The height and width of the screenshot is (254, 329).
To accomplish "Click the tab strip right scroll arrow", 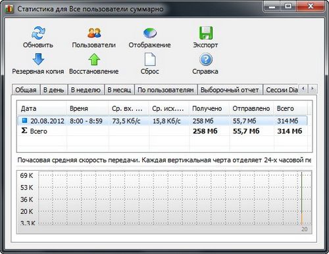I will [313, 89].
